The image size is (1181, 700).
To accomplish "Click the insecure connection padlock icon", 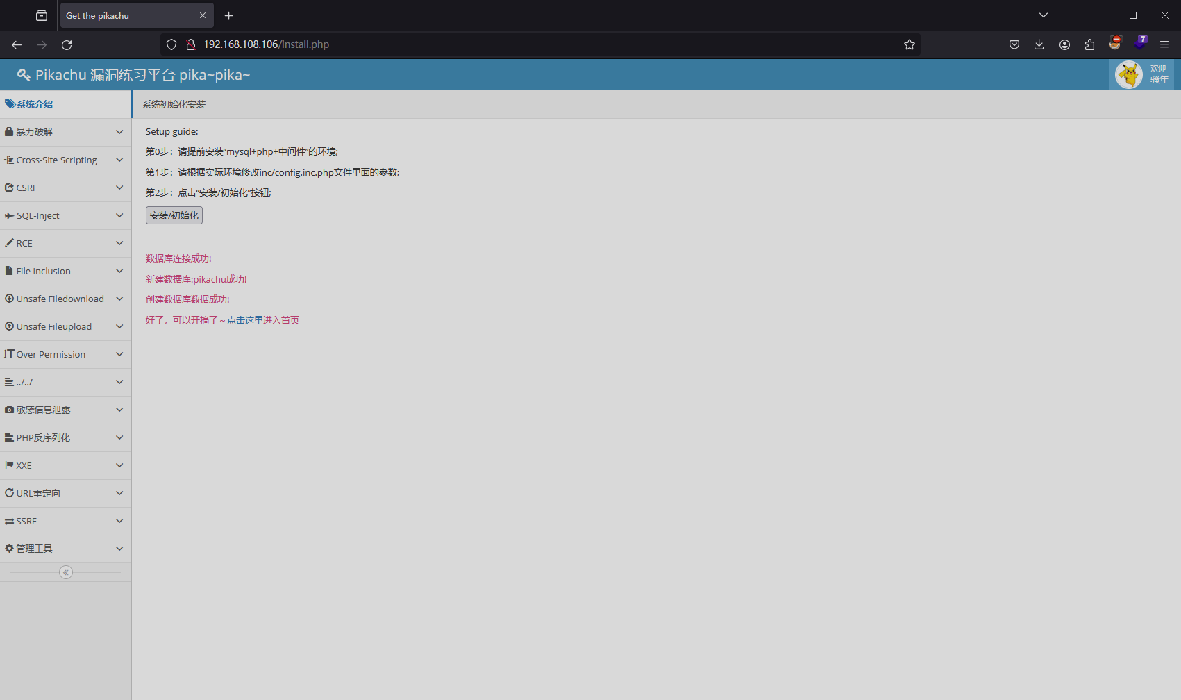I will [x=191, y=44].
